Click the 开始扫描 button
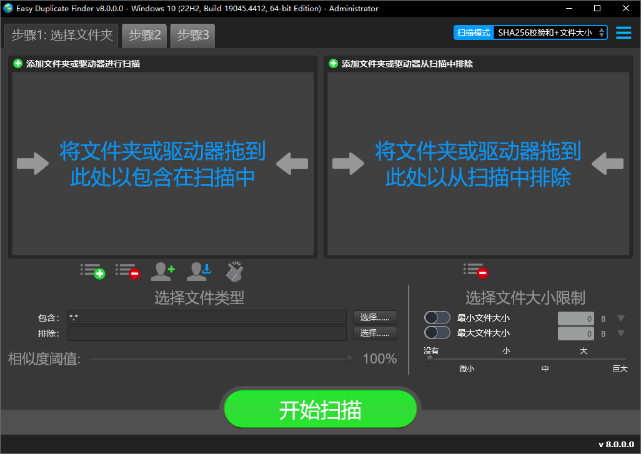 (x=320, y=410)
